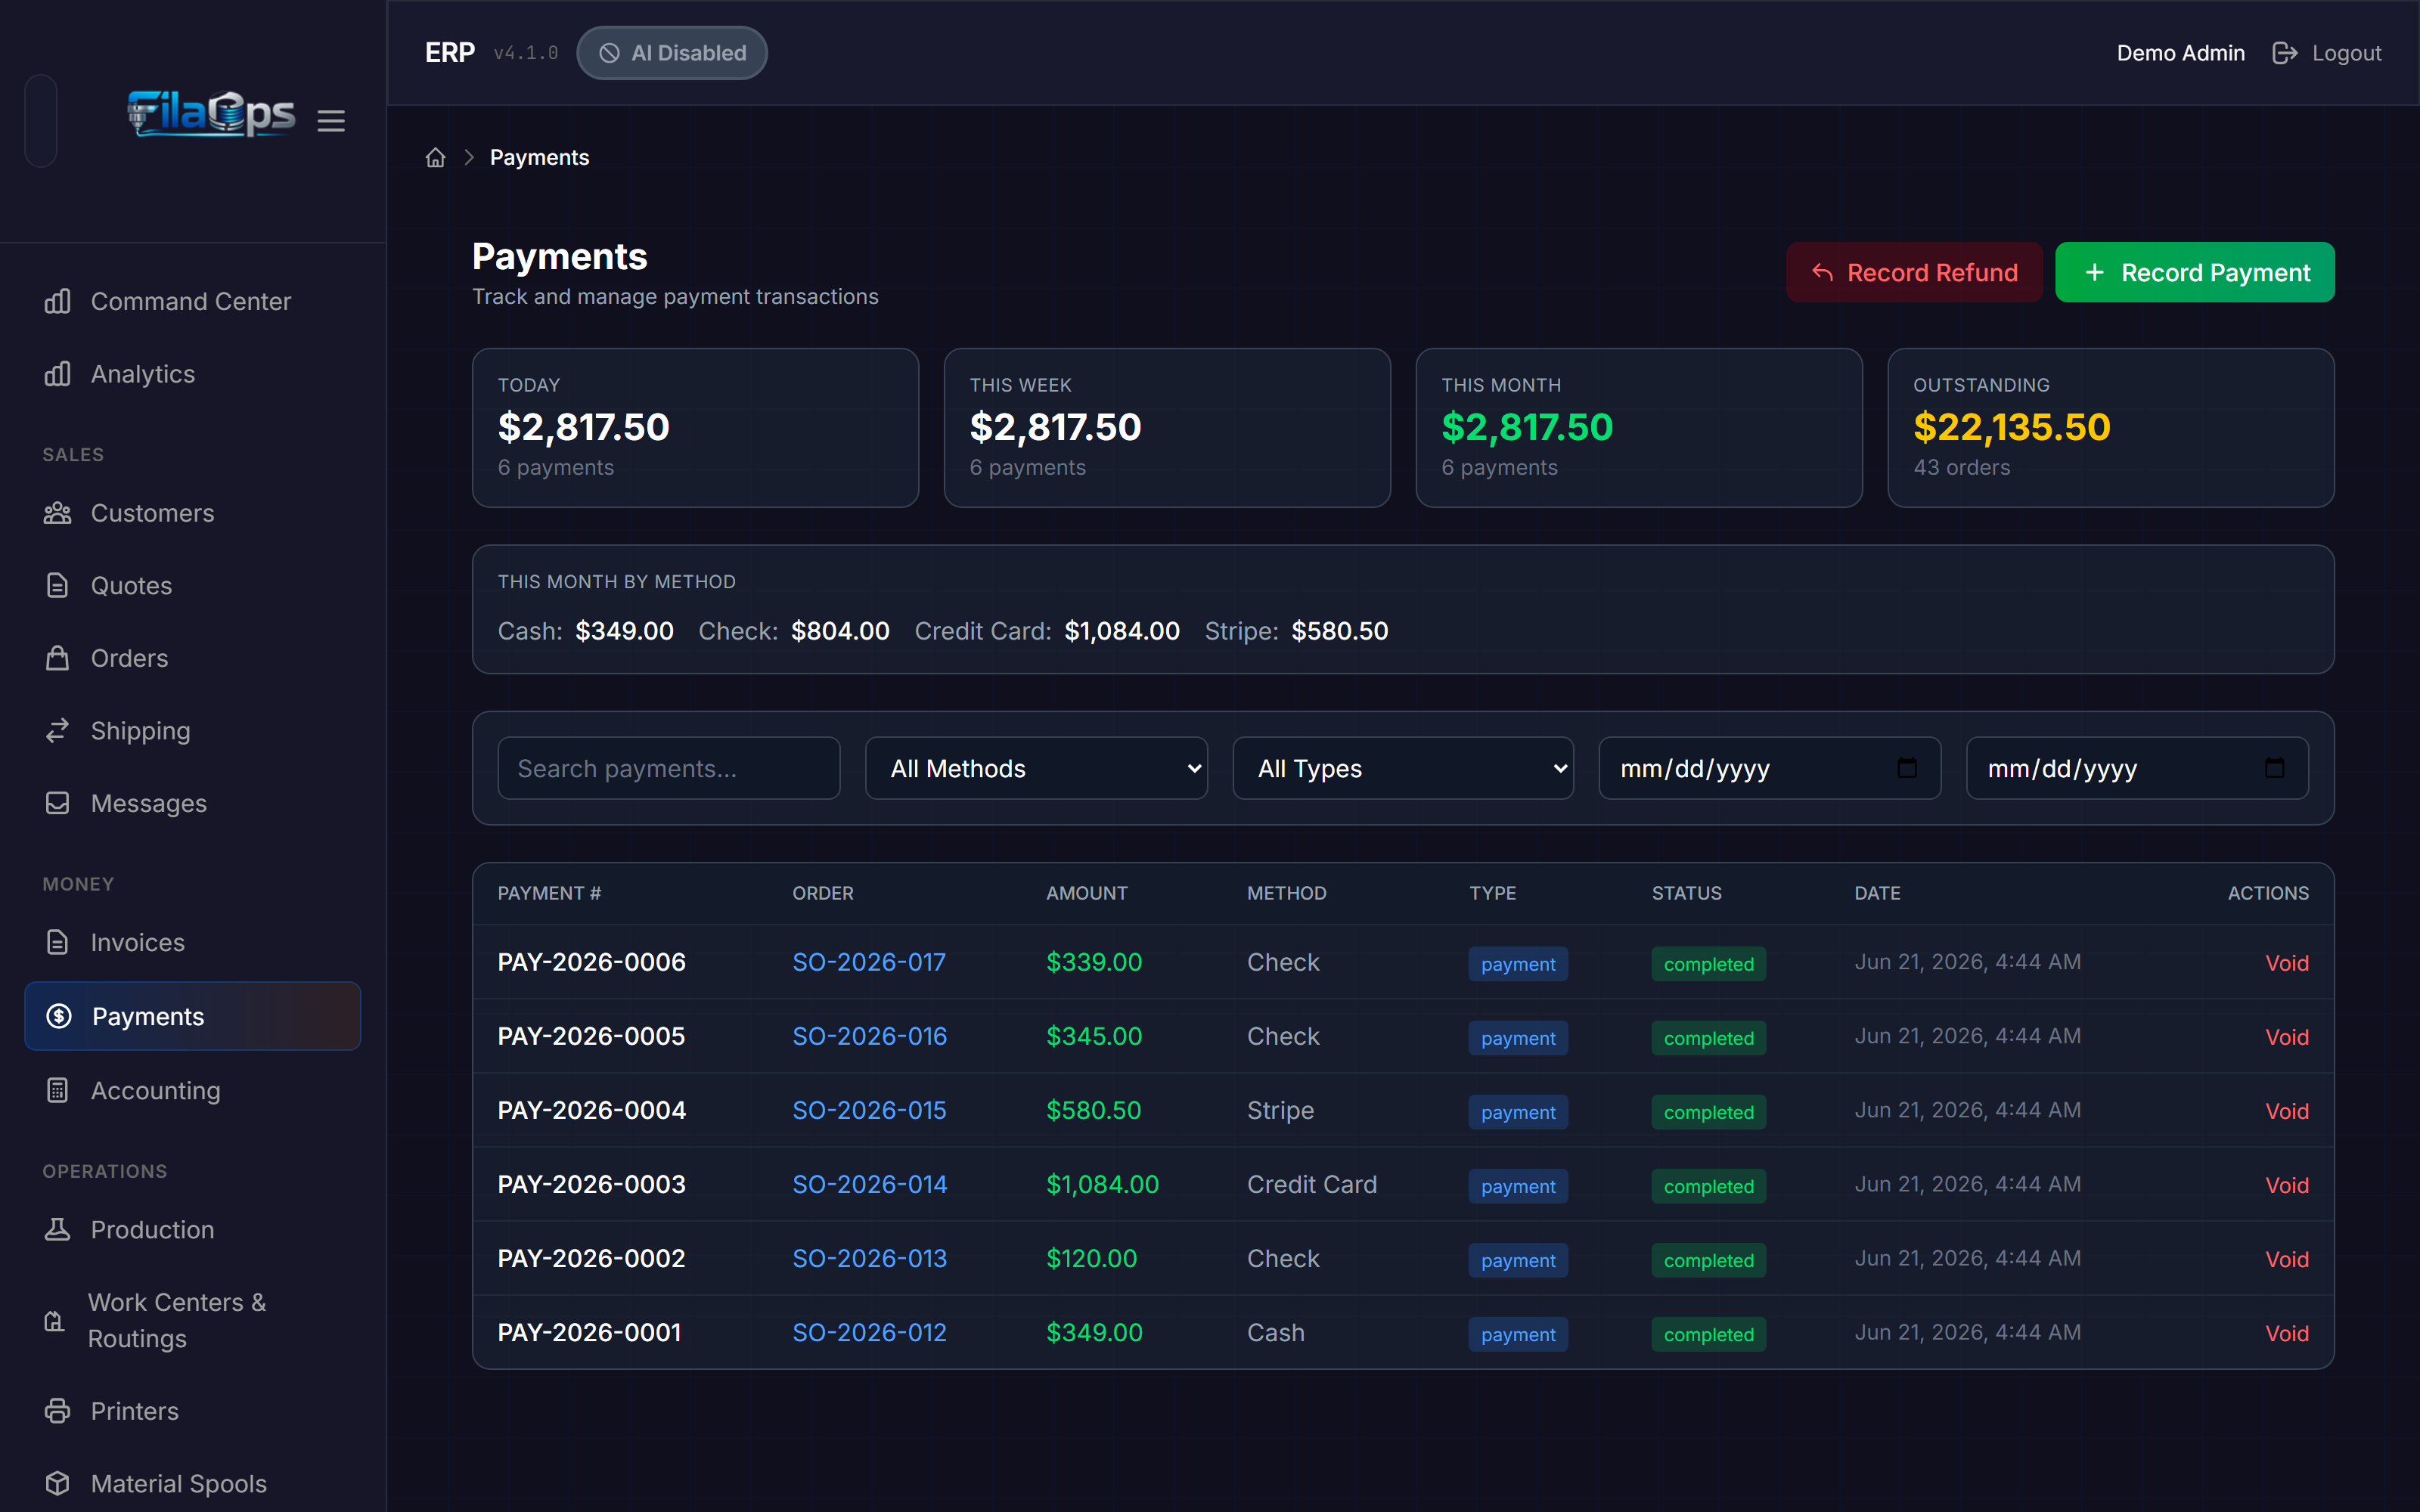Click the Analytics chart icon
The width and height of the screenshot is (2420, 1512).
58,374
